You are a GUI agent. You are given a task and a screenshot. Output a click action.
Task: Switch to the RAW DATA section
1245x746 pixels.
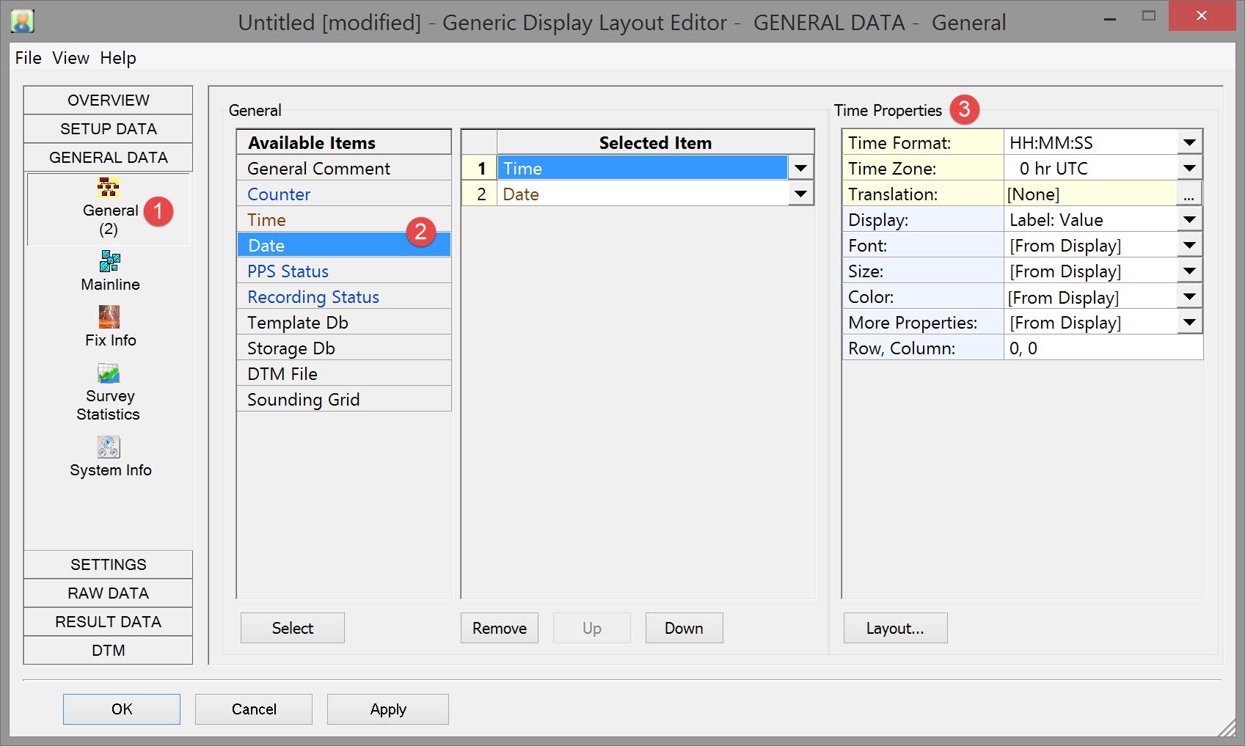point(108,593)
